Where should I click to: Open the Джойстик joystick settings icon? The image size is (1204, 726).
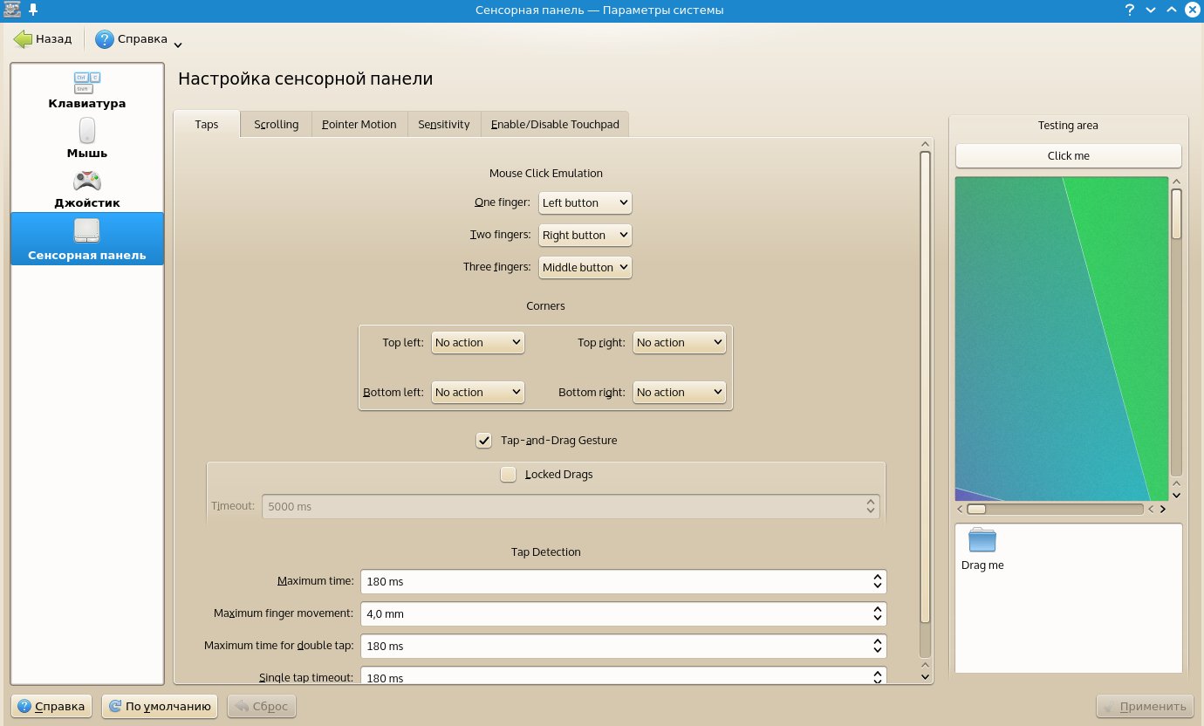pos(87,181)
